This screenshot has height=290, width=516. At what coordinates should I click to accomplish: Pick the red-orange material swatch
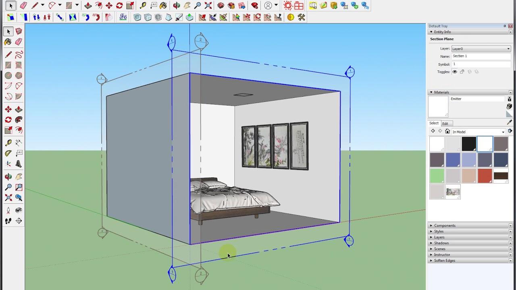tap(485, 176)
